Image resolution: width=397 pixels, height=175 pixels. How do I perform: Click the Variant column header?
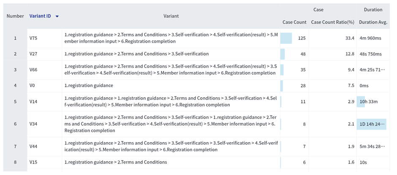(171, 16)
